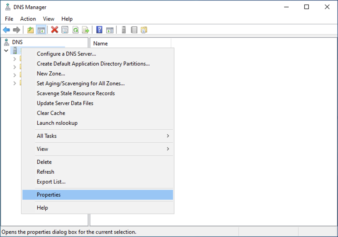This screenshot has height=237, width=338.
Task: Choose Refresh in the context menu
Action: point(98,172)
